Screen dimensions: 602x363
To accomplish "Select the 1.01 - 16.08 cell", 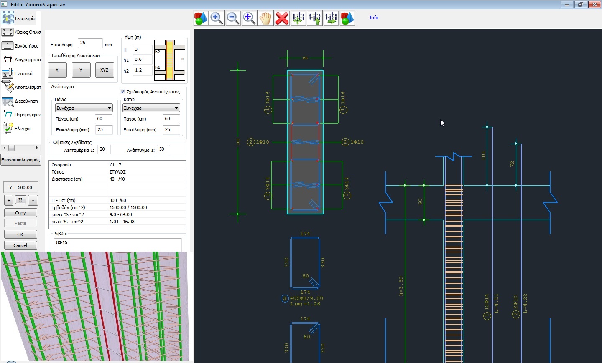I will (146, 222).
